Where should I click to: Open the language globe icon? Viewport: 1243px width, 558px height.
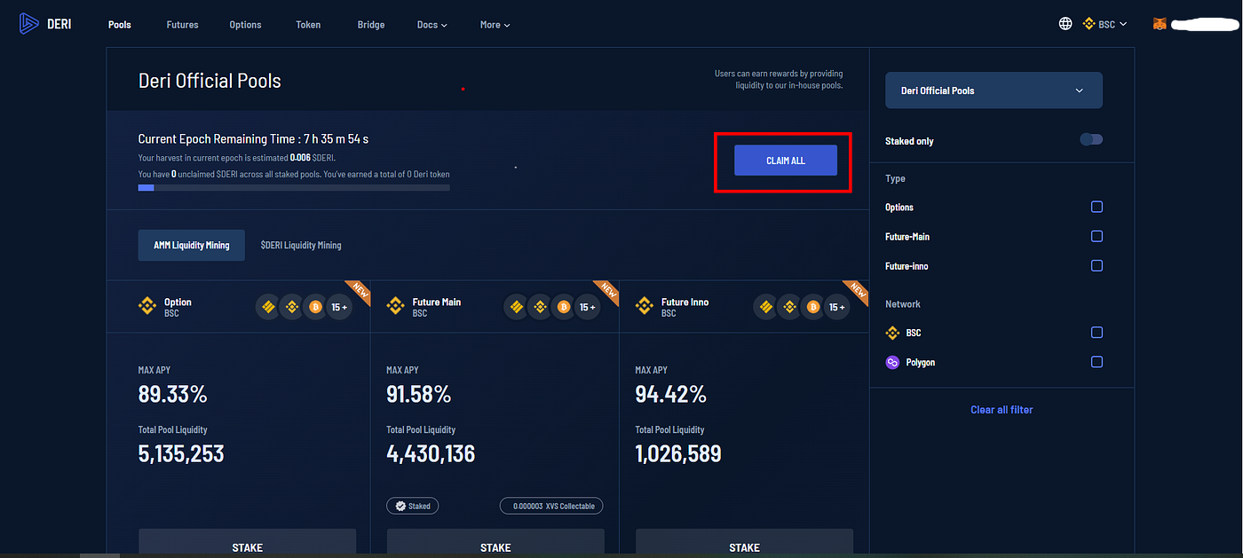tap(1065, 24)
